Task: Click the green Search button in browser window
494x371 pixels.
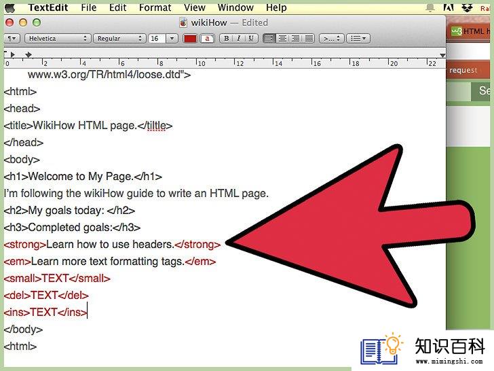Action: [480, 91]
